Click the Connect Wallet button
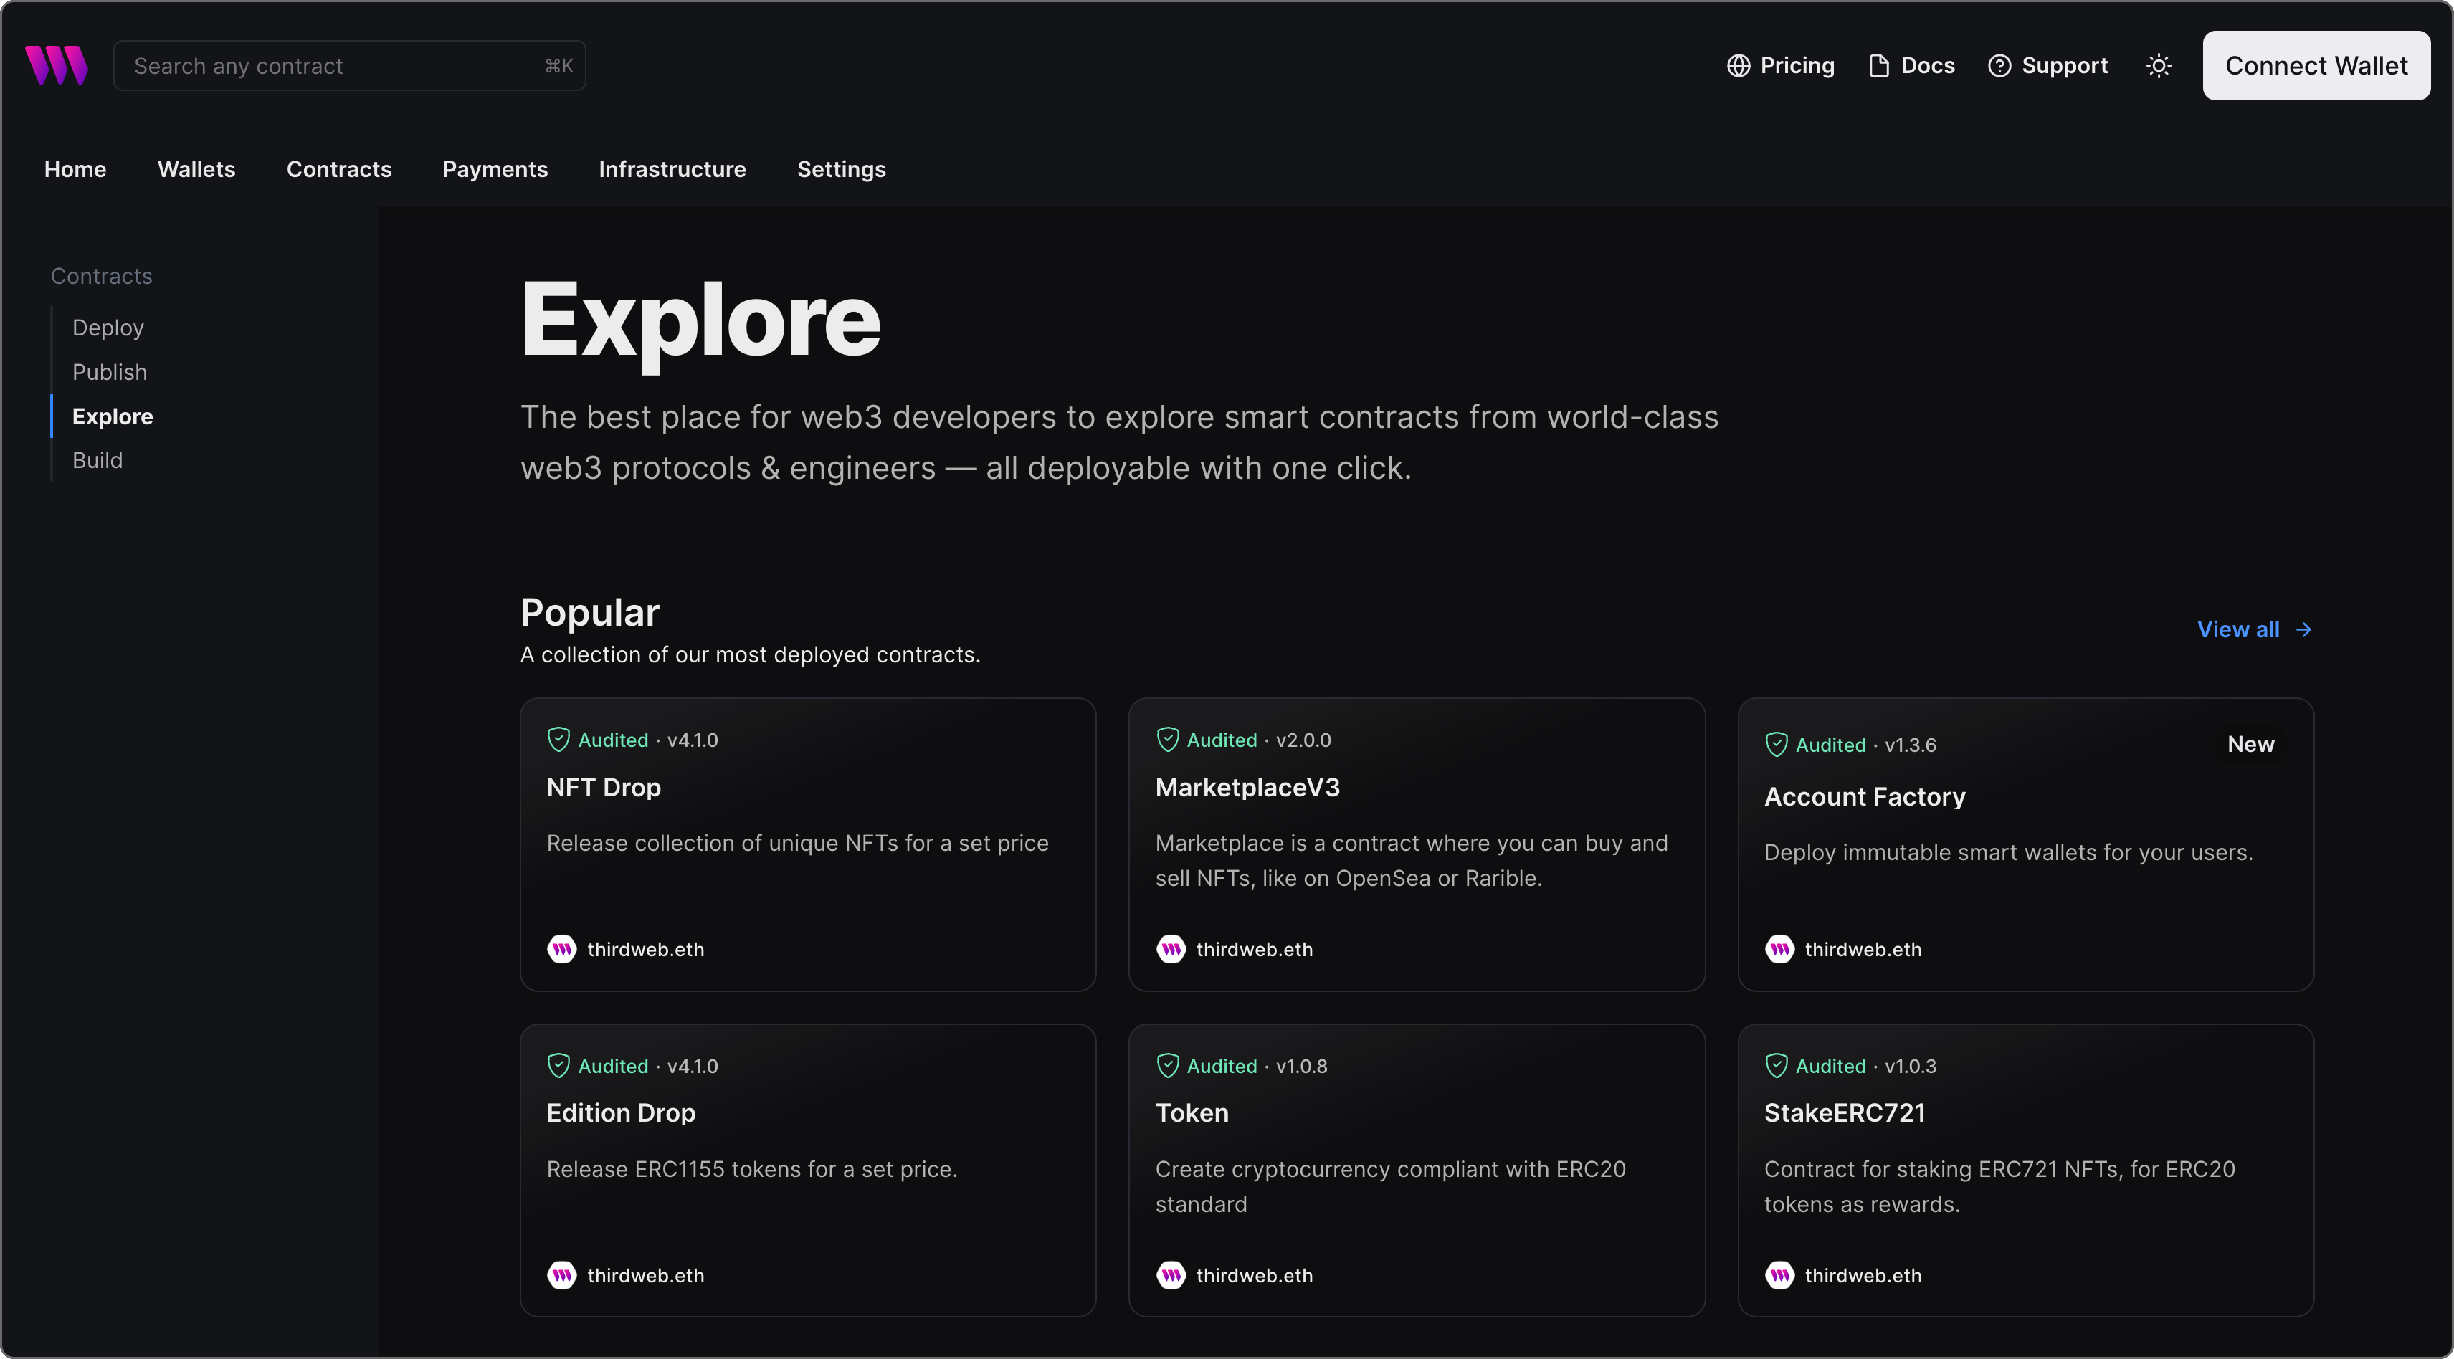The height and width of the screenshot is (1359, 2454). (x=2317, y=64)
